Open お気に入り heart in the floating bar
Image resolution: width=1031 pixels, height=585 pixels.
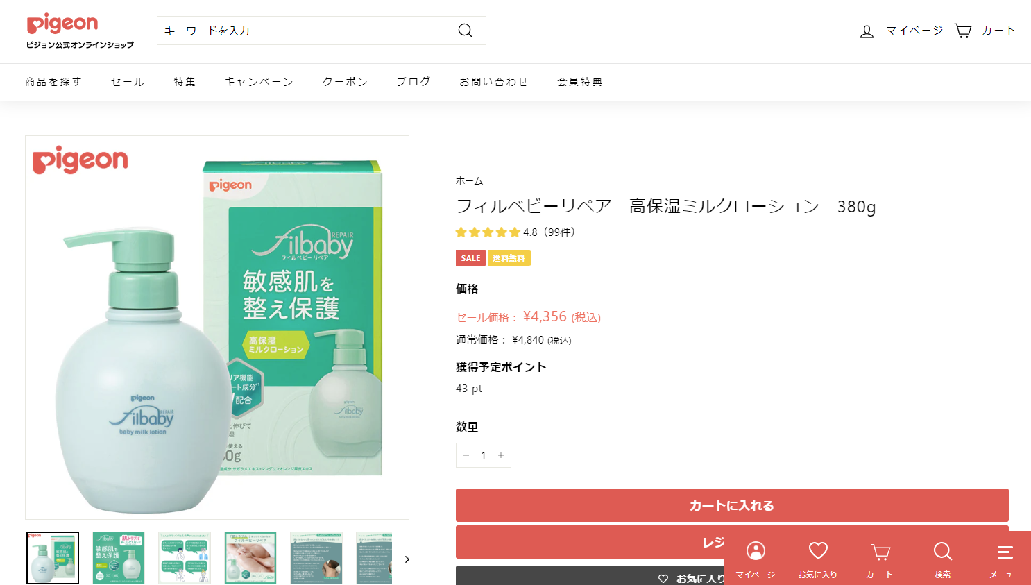tap(818, 560)
